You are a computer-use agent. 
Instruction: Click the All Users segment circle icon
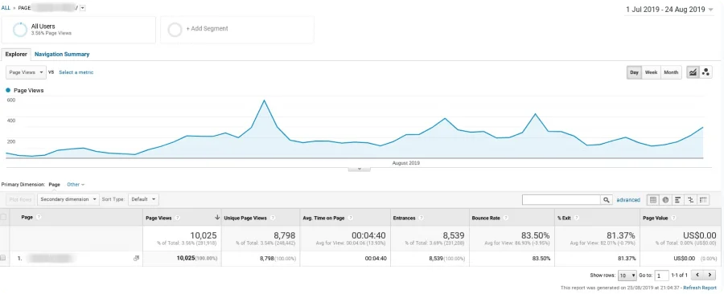(x=20, y=30)
